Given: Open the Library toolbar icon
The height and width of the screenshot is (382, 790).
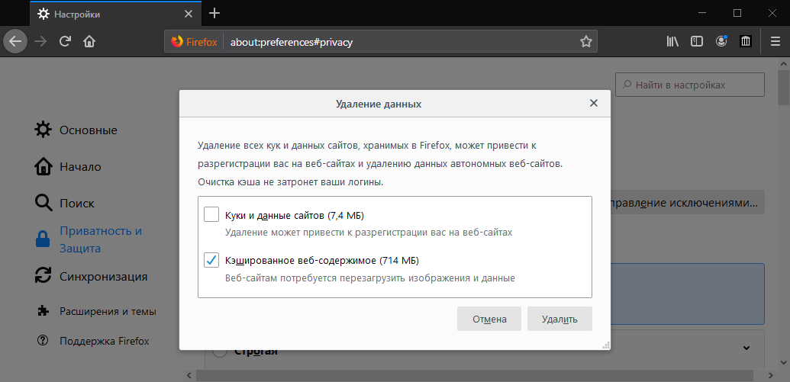Looking at the screenshot, I should click(x=672, y=42).
